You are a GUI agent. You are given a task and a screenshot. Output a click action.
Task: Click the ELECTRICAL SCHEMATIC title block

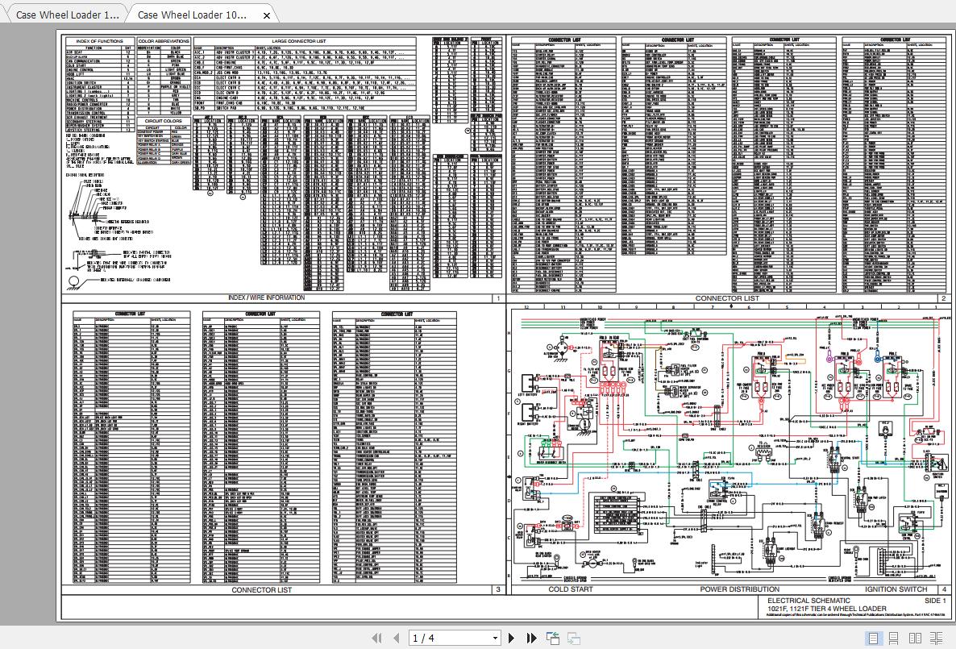click(809, 603)
